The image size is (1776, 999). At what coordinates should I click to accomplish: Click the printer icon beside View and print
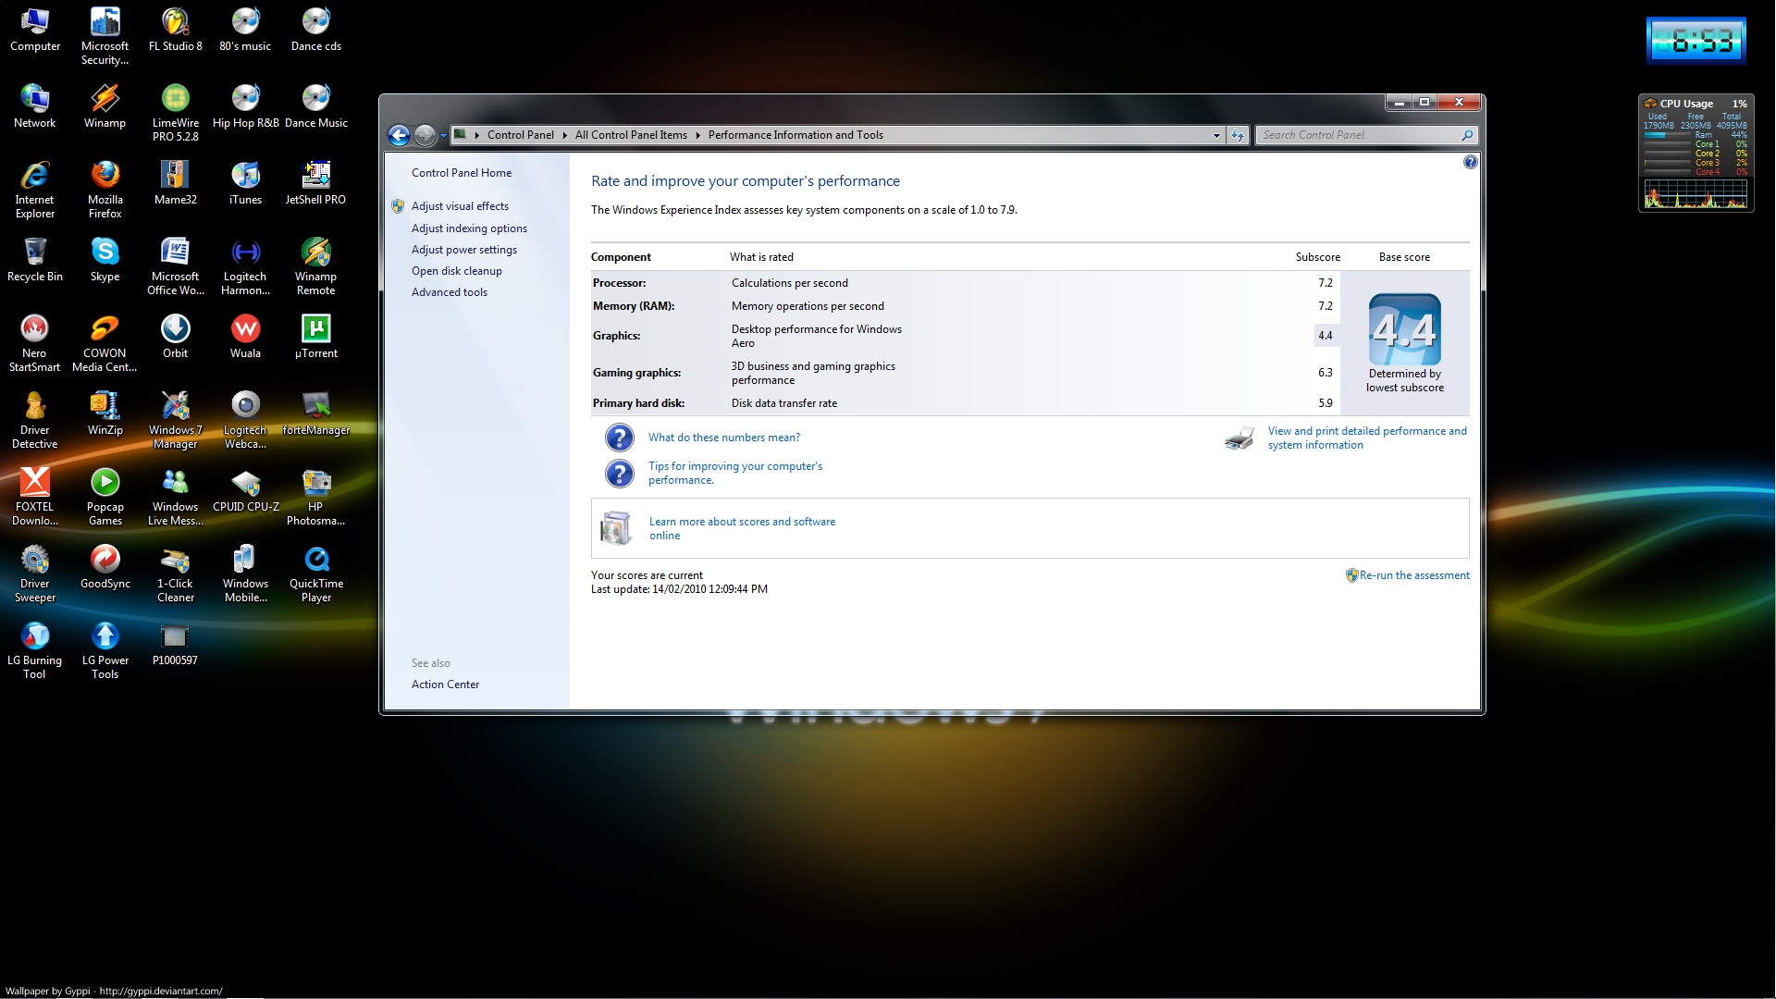pos(1239,438)
